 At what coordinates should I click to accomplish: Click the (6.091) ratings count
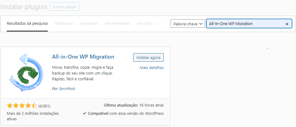(44, 106)
